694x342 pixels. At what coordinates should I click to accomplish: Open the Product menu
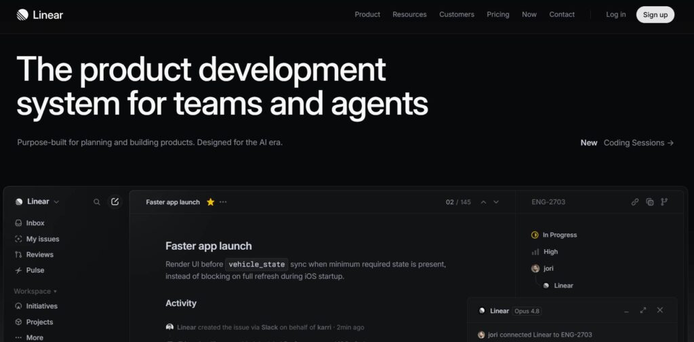click(x=367, y=15)
